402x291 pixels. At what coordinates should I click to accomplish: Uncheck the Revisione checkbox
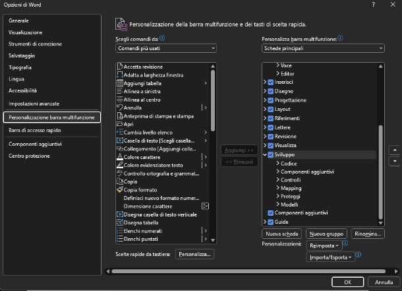tap(270, 136)
